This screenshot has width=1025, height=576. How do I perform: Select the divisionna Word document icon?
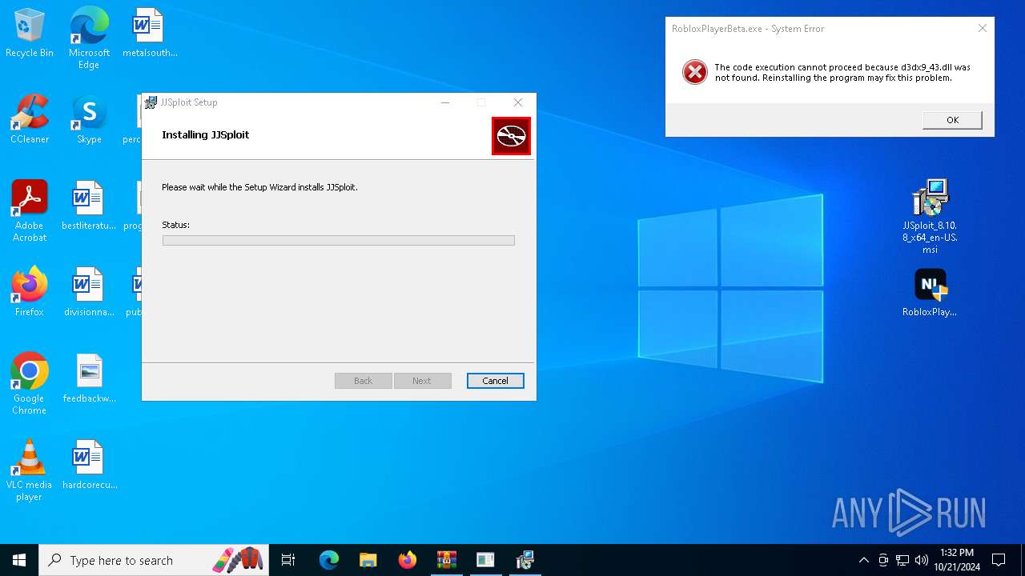[x=89, y=292]
